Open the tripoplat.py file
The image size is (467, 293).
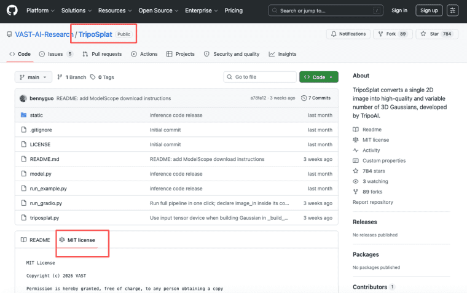tap(44, 218)
